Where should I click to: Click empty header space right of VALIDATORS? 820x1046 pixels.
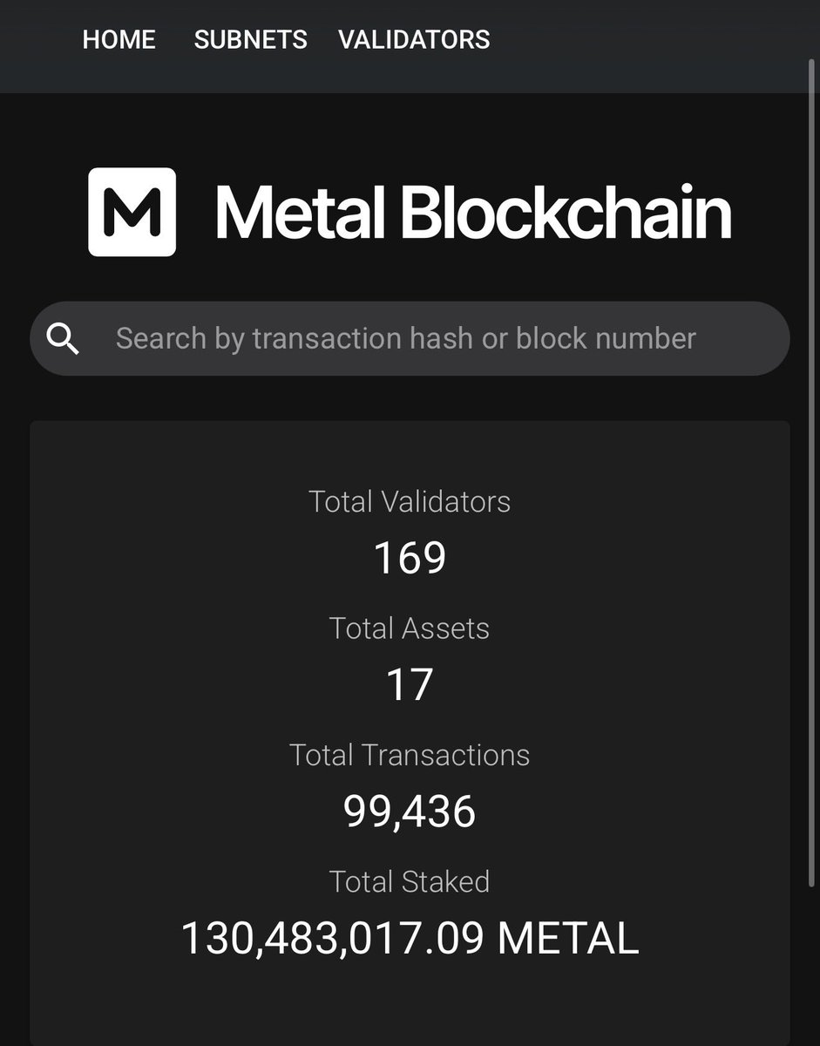tap(654, 40)
